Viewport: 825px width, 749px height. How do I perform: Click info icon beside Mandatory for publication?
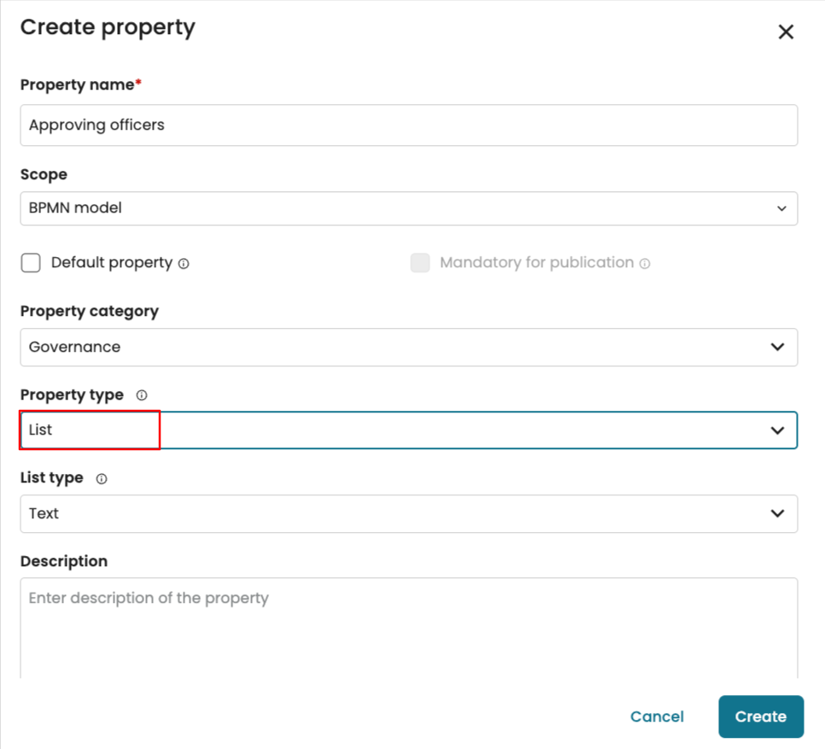click(645, 264)
